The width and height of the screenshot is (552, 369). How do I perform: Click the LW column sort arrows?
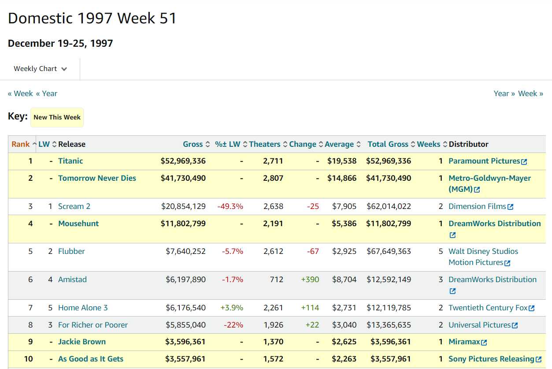click(54, 144)
